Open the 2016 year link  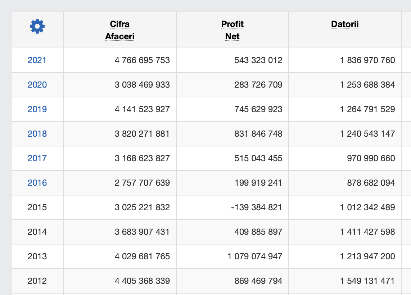pos(37,183)
